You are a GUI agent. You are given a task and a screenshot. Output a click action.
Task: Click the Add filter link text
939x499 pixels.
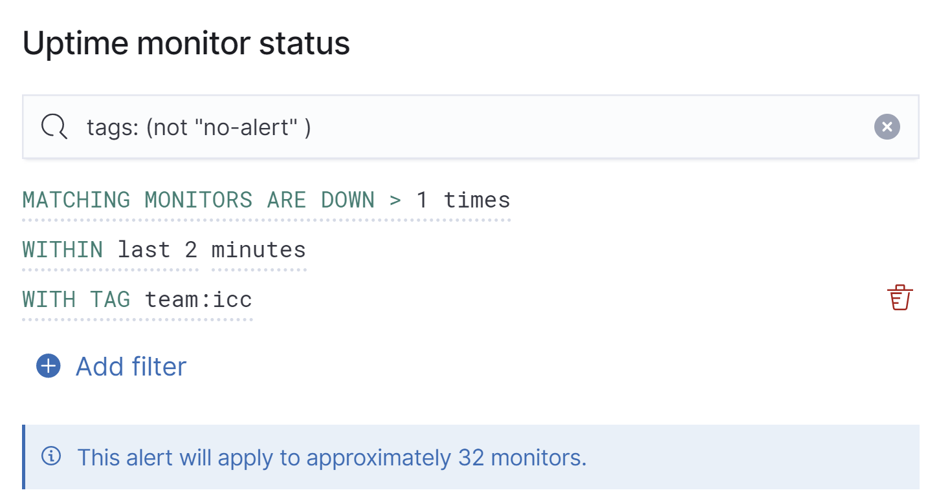131,366
